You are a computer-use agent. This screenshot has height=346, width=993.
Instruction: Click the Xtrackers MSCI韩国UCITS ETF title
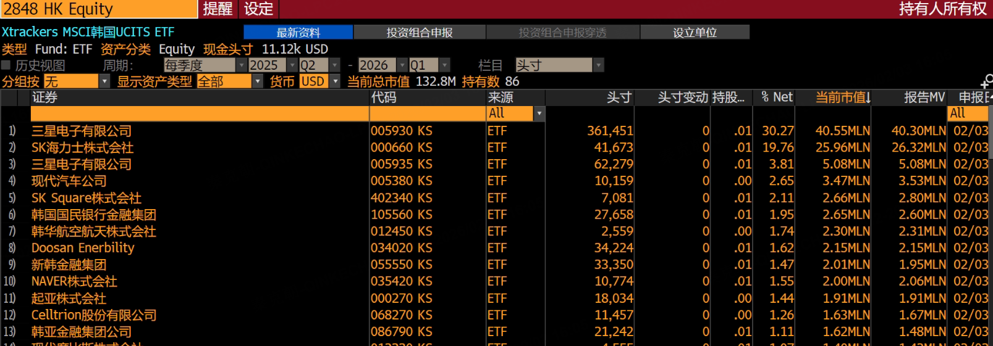point(88,32)
